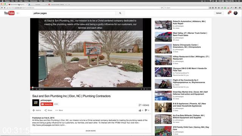Open Spotlight search in menu bar

pos(236,1)
